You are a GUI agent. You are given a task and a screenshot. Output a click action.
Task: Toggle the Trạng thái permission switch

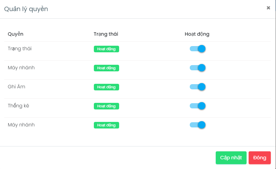click(x=198, y=49)
